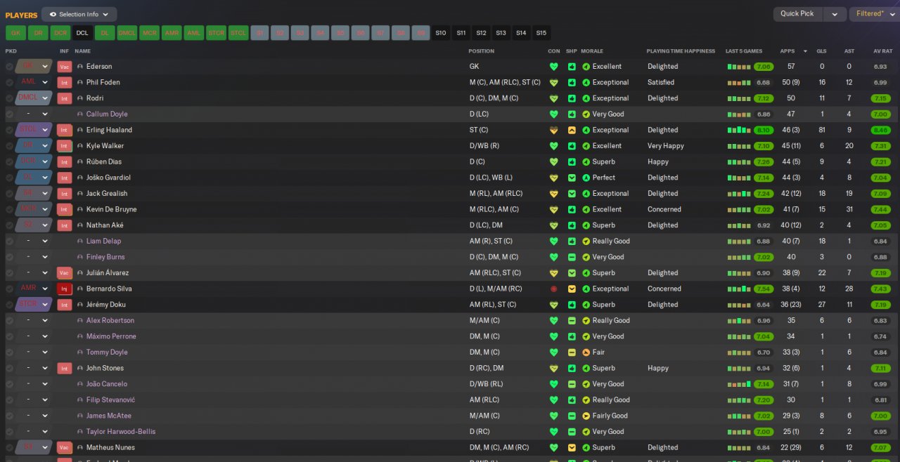Select the S12 substitute slot
Image resolution: width=900 pixels, height=462 pixels.
click(481, 33)
